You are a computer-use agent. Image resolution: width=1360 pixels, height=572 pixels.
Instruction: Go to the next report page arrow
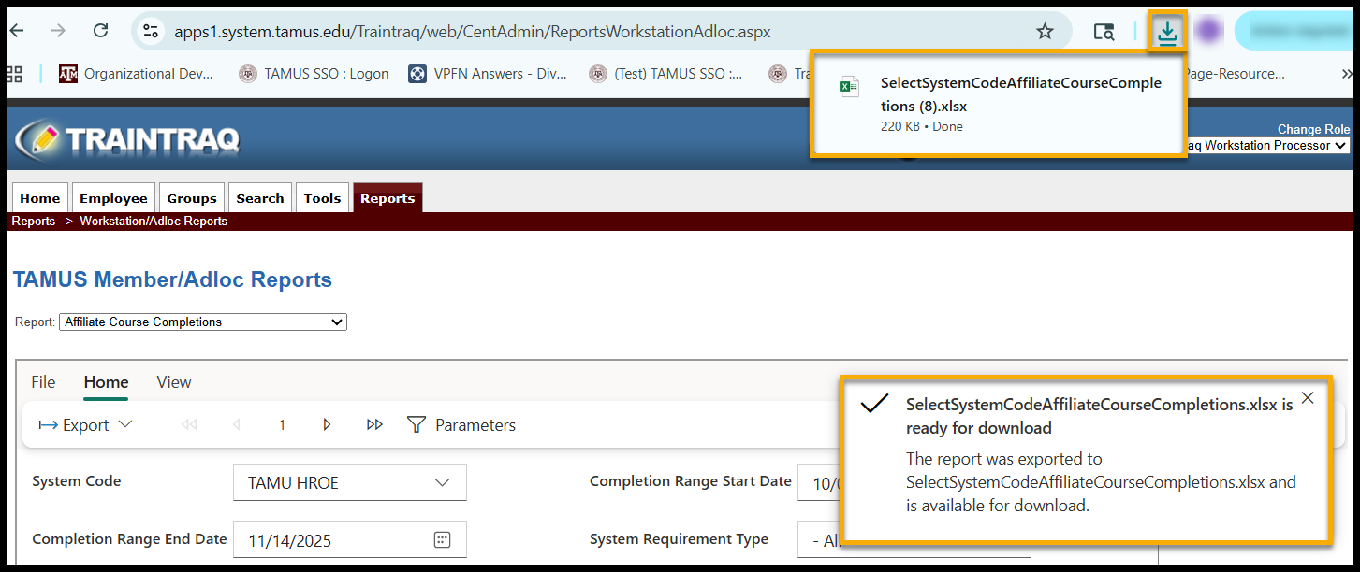click(x=327, y=425)
